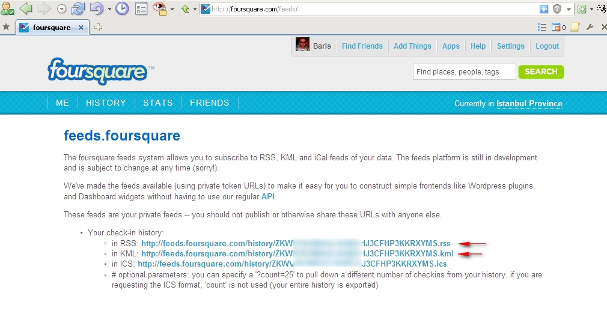Image resolution: width=607 pixels, height=311 pixels.
Task: Click the tab list icon on tab bar
Action: click(x=542, y=27)
